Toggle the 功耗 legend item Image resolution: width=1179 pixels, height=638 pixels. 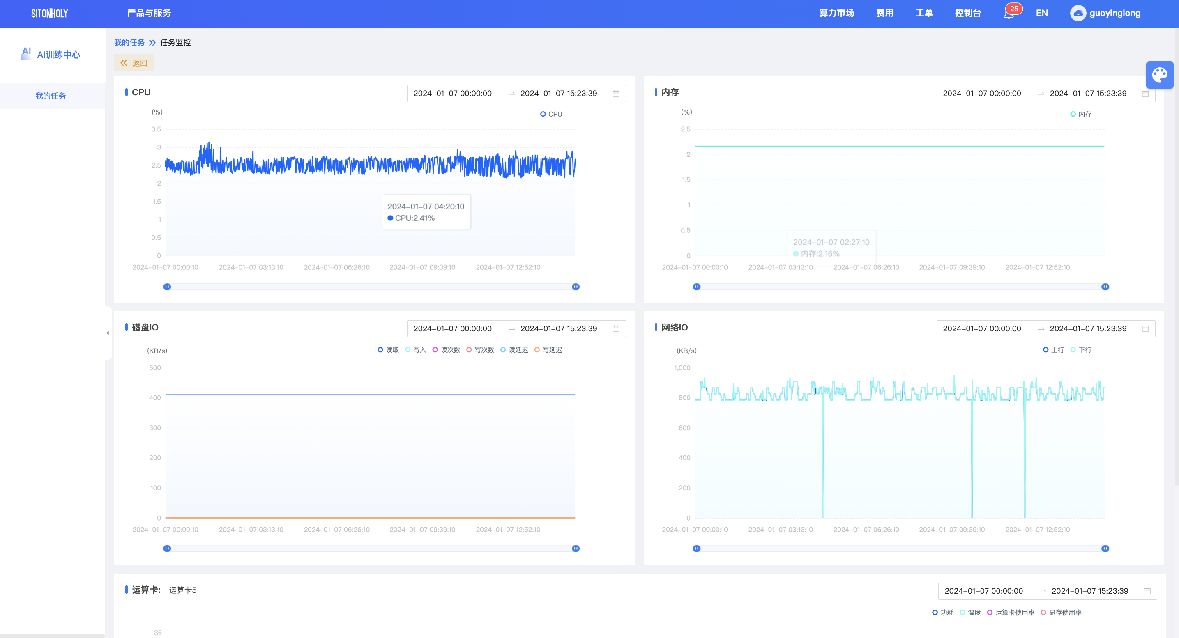(x=943, y=613)
